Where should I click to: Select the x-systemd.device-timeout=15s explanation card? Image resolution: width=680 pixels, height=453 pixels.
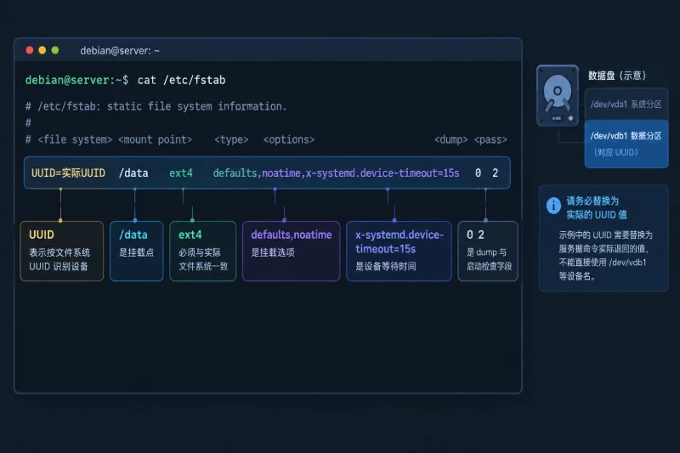coord(399,252)
